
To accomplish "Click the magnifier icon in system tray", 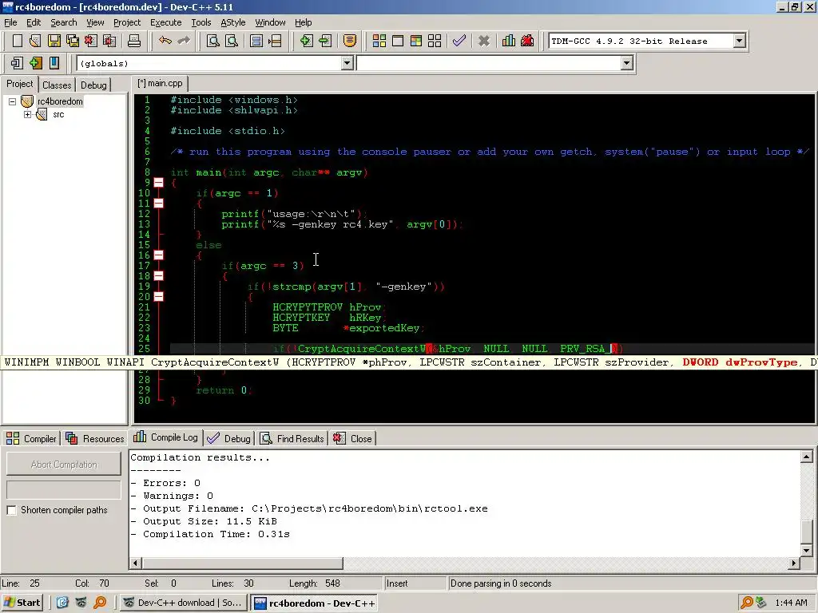I will tap(747, 603).
